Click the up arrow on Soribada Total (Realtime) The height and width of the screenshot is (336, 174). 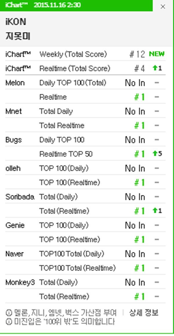155,211
